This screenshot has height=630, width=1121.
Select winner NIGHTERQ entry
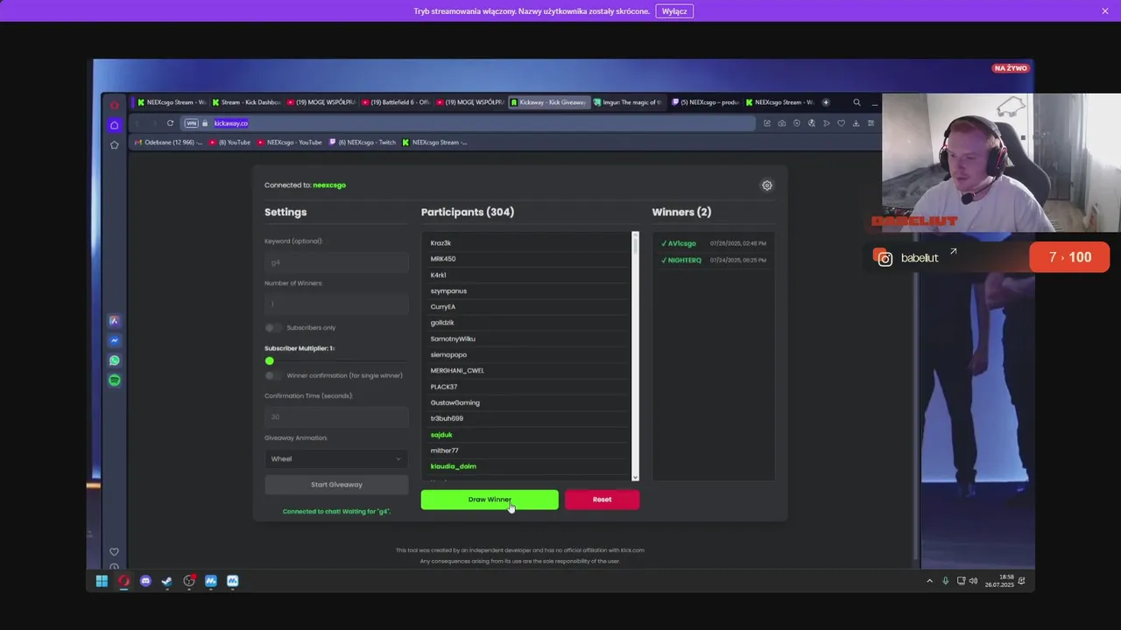pos(713,260)
